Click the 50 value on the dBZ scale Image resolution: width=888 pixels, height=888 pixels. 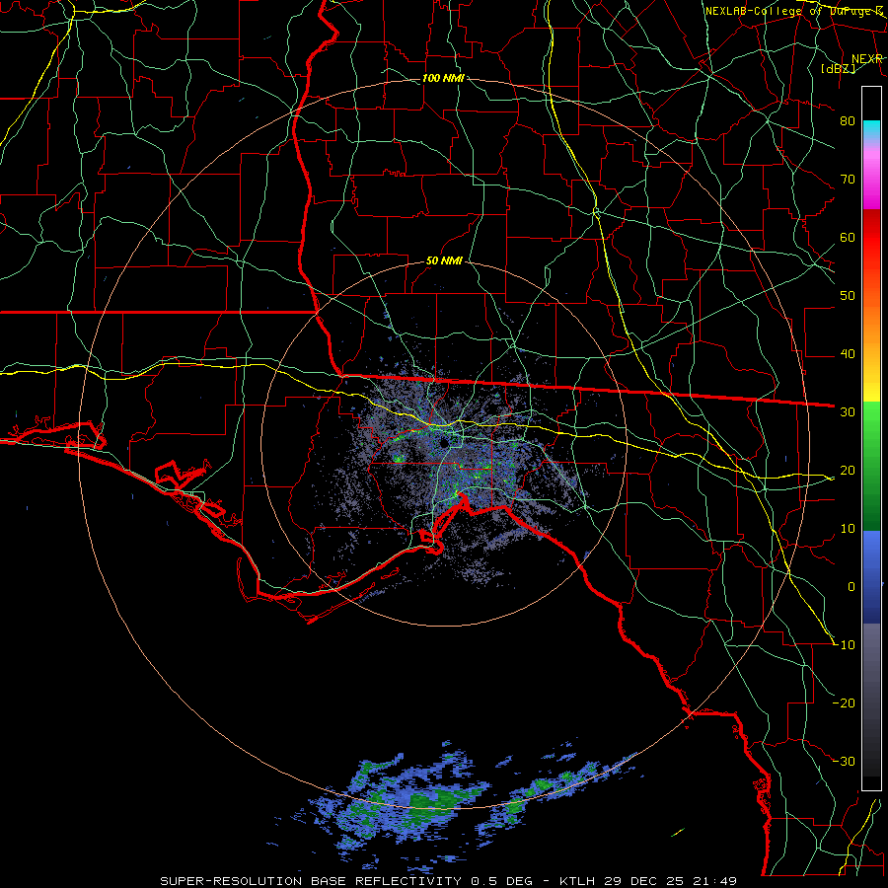pos(848,296)
